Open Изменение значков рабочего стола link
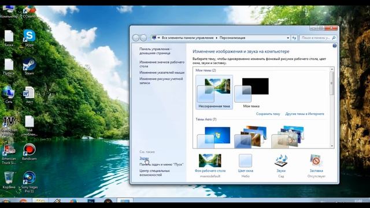 pos(162,64)
